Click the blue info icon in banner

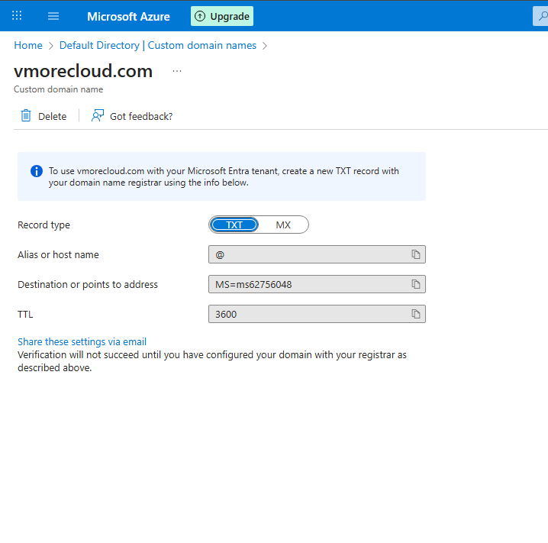click(36, 171)
